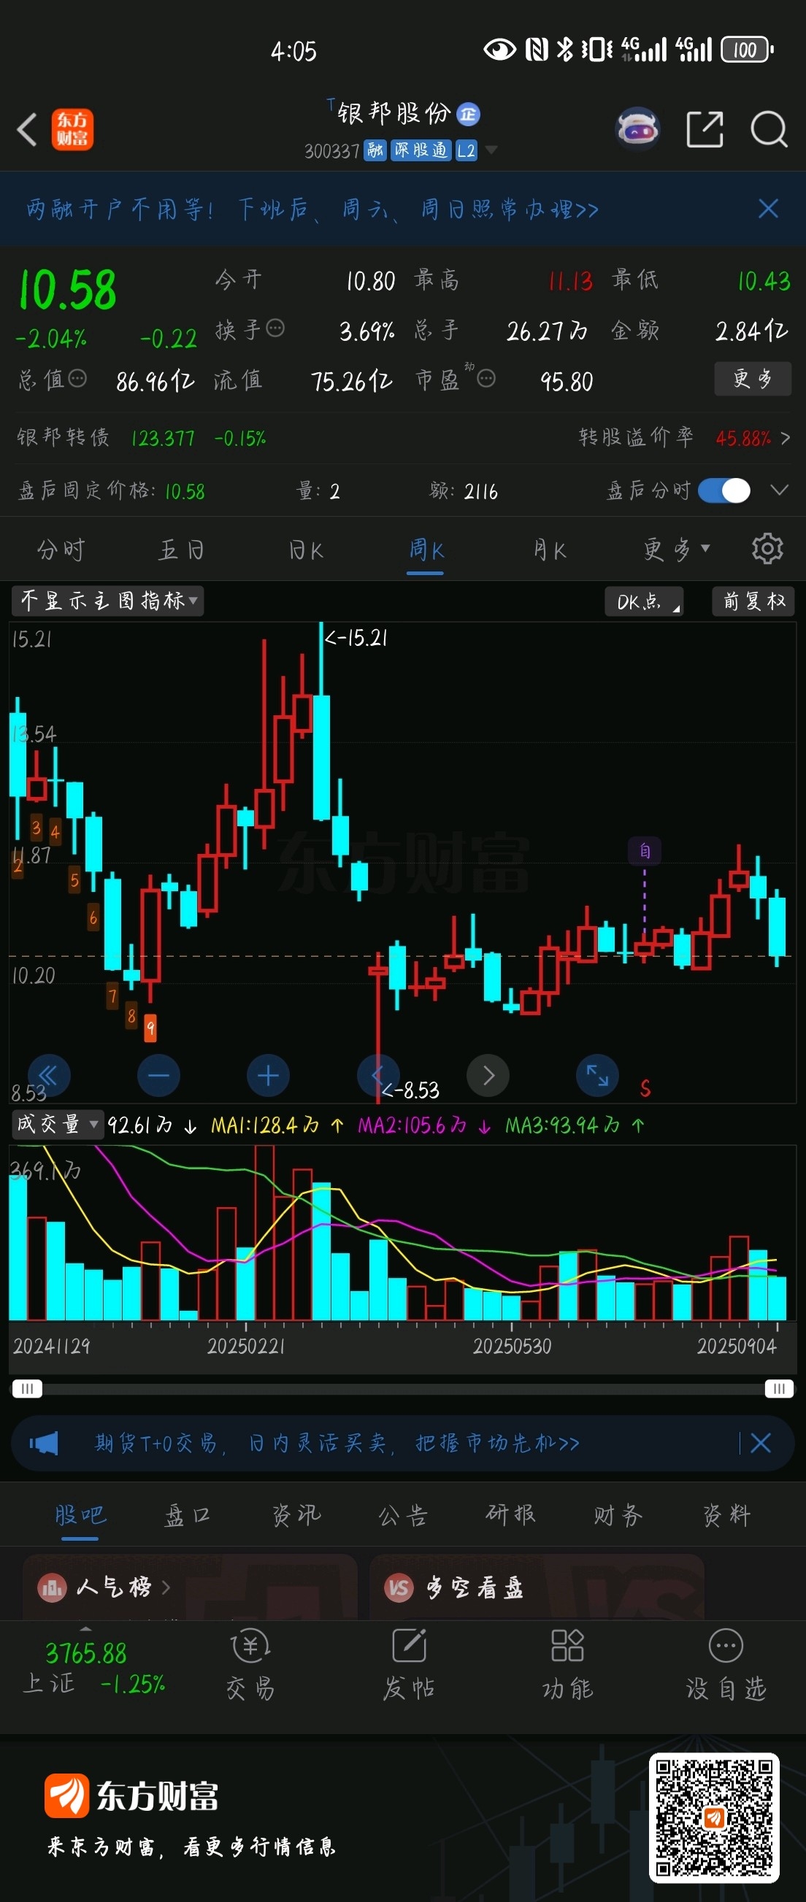Open the DK点 selector
806x1902 pixels.
[644, 601]
